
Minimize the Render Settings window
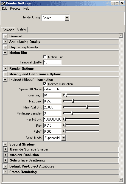[113, 3]
